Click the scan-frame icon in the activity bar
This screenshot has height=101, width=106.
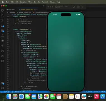point(3,51)
